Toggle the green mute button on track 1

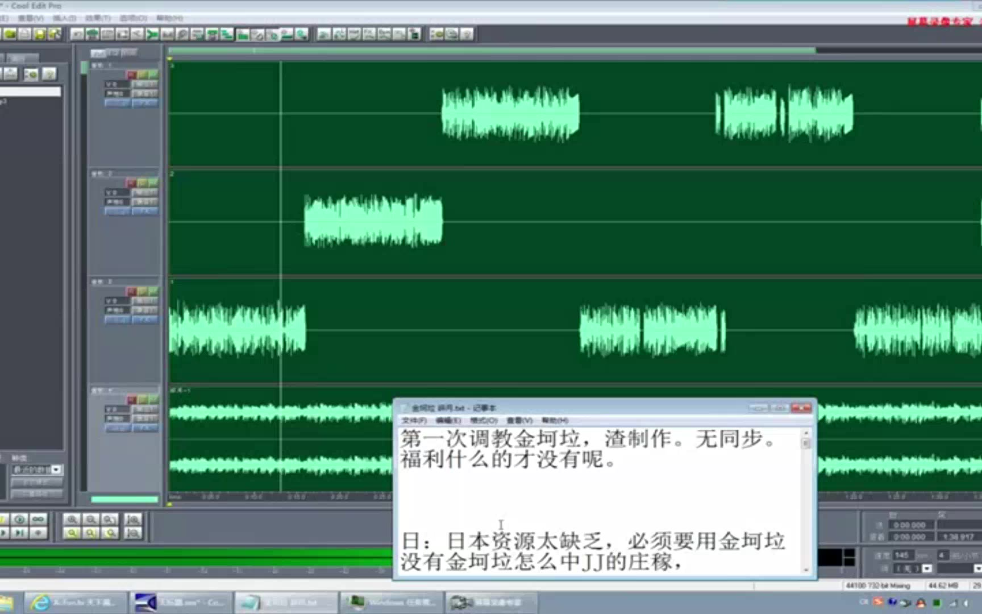tap(153, 74)
